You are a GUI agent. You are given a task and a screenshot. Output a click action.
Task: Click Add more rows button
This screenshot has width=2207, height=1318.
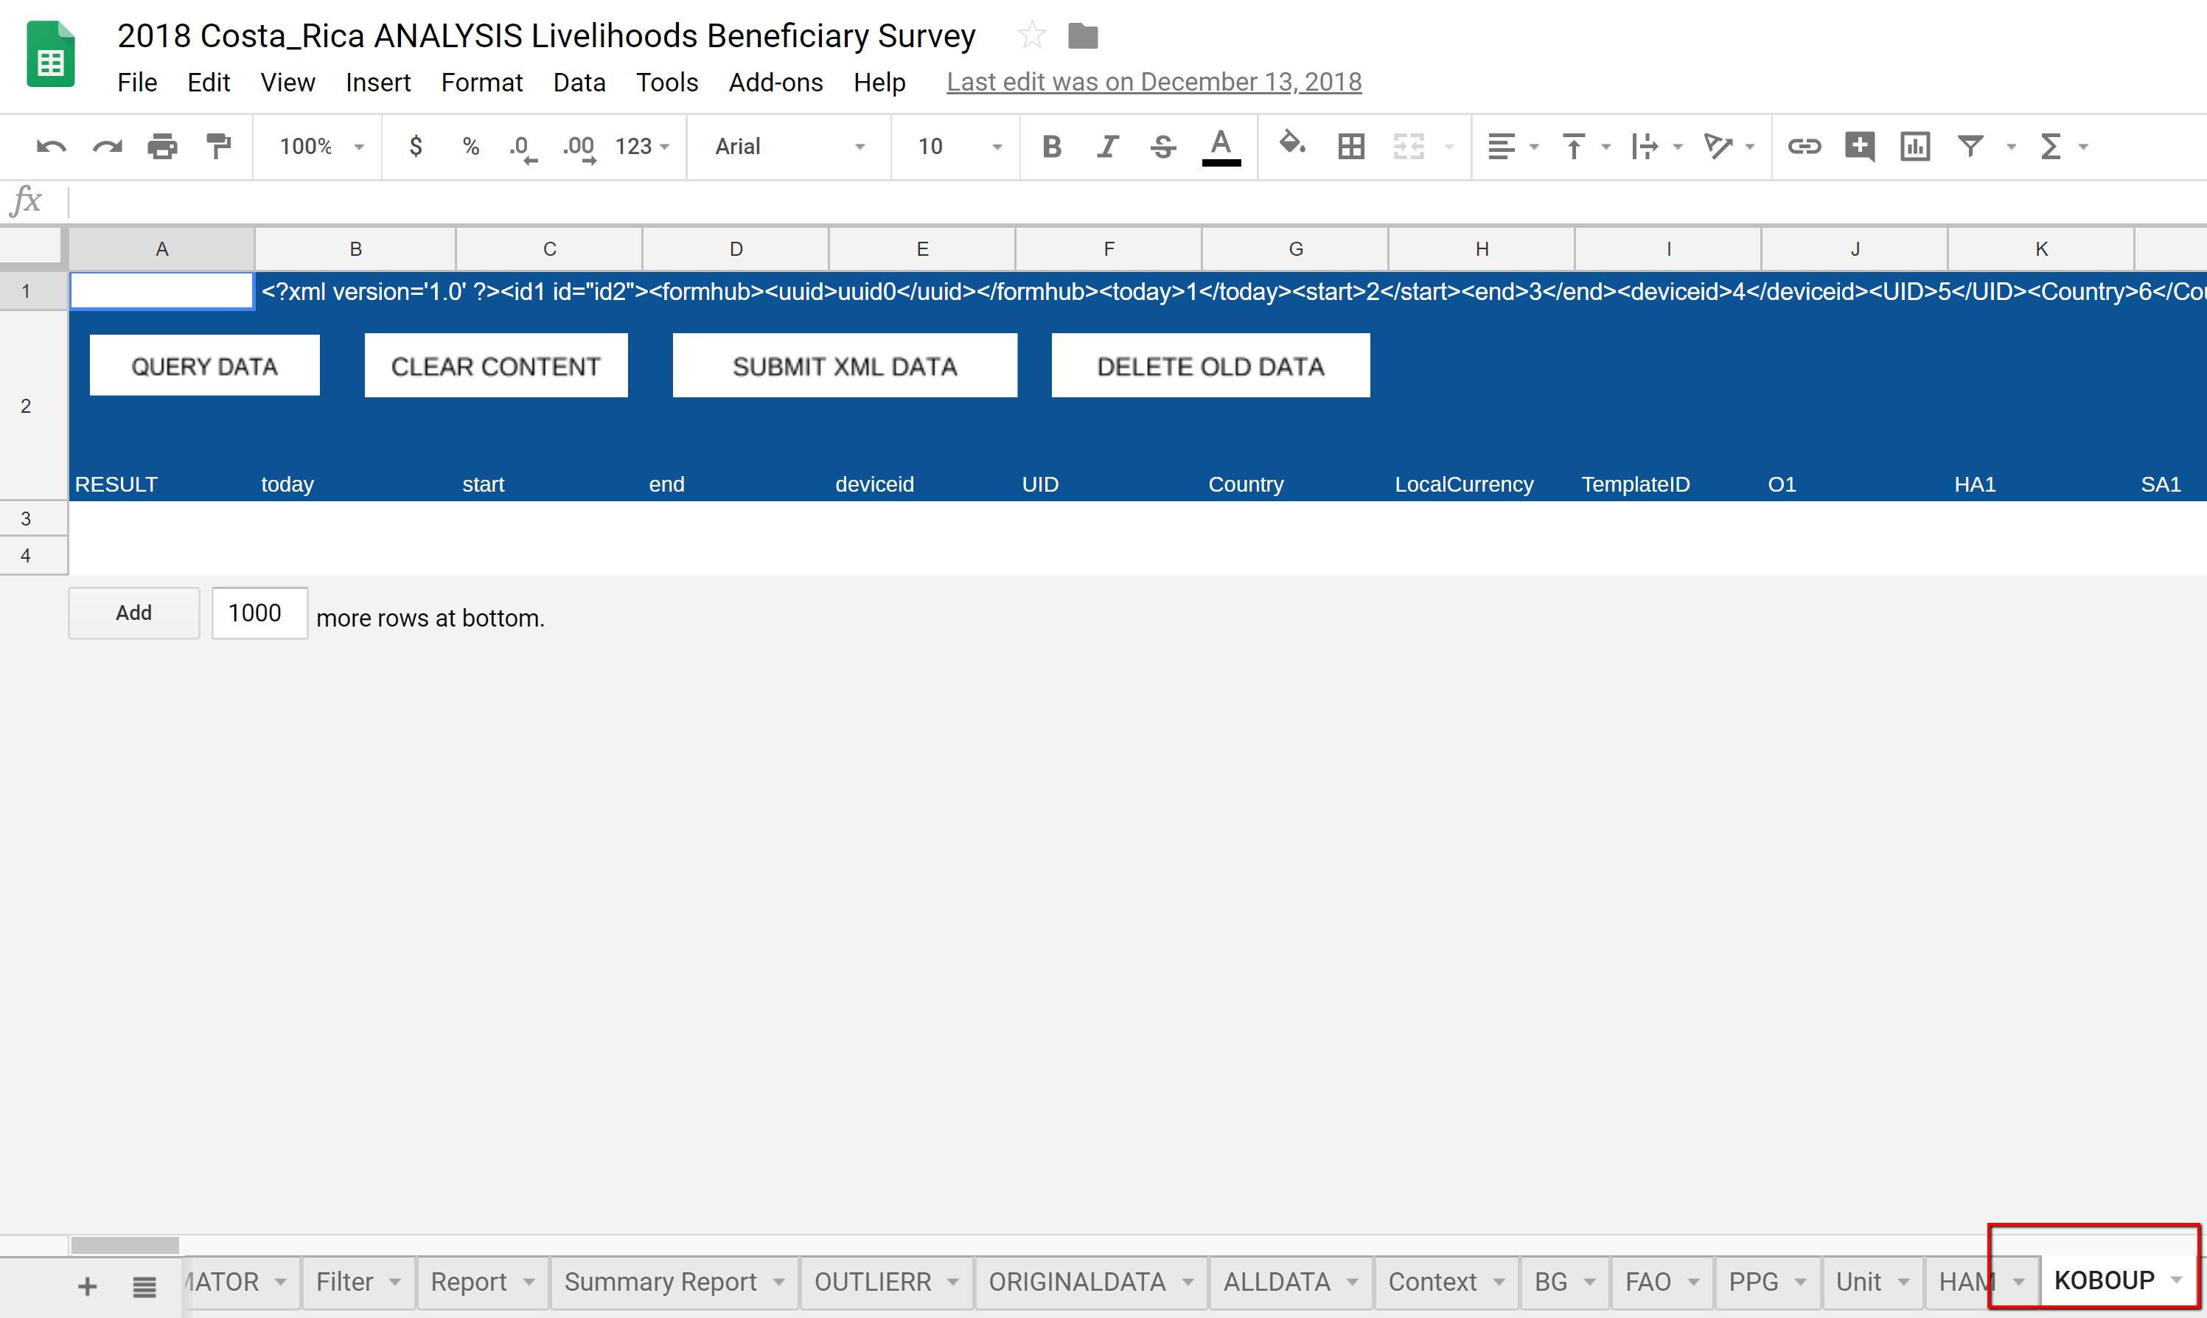pyautogui.click(x=133, y=613)
